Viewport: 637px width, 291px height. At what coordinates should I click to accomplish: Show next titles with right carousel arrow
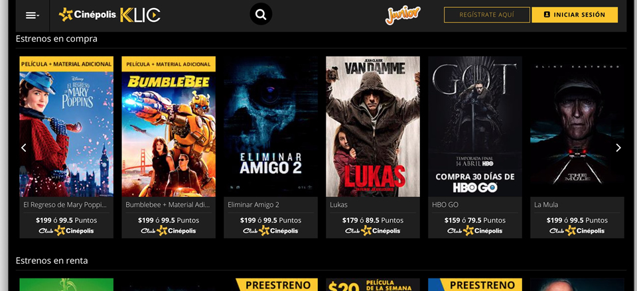coord(618,148)
